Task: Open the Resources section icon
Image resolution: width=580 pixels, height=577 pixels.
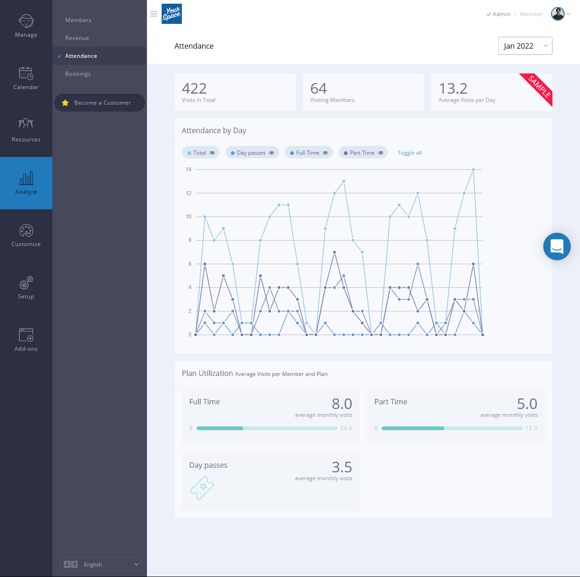Action: click(x=26, y=123)
